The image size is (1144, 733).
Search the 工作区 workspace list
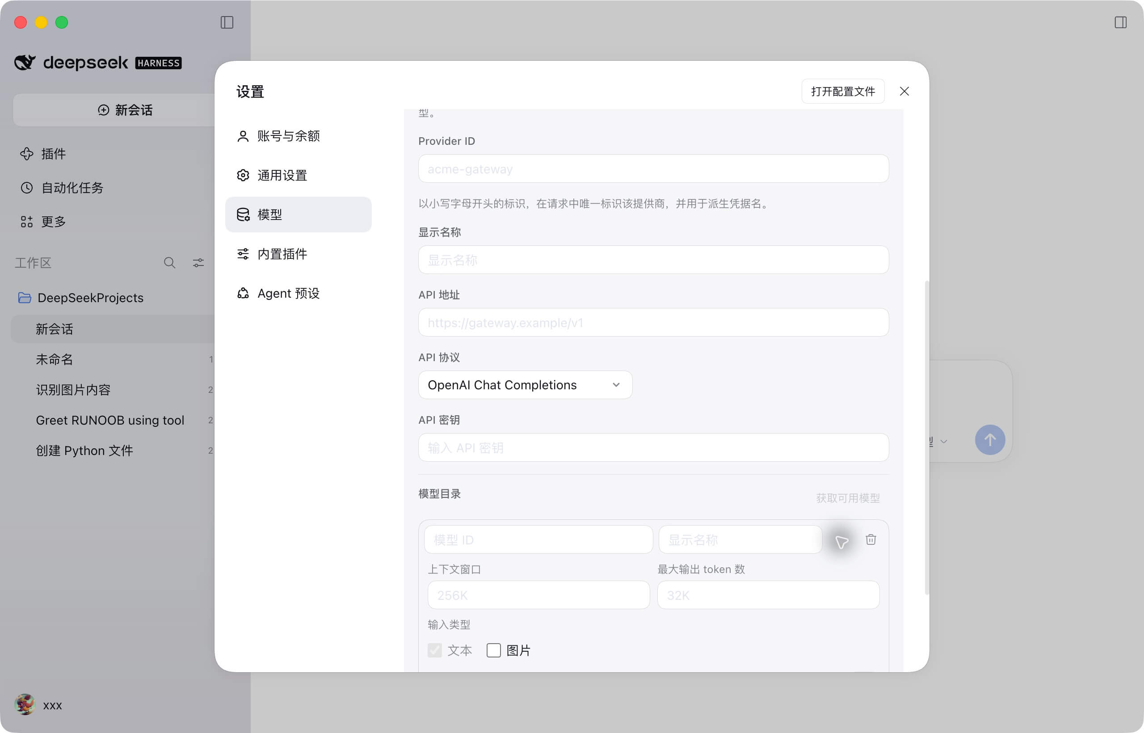coord(169,263)
